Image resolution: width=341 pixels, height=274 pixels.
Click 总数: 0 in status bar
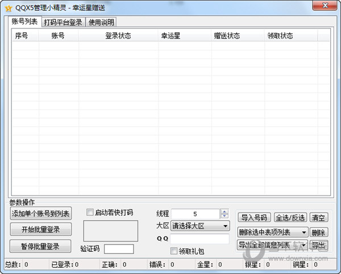point(16,265)
